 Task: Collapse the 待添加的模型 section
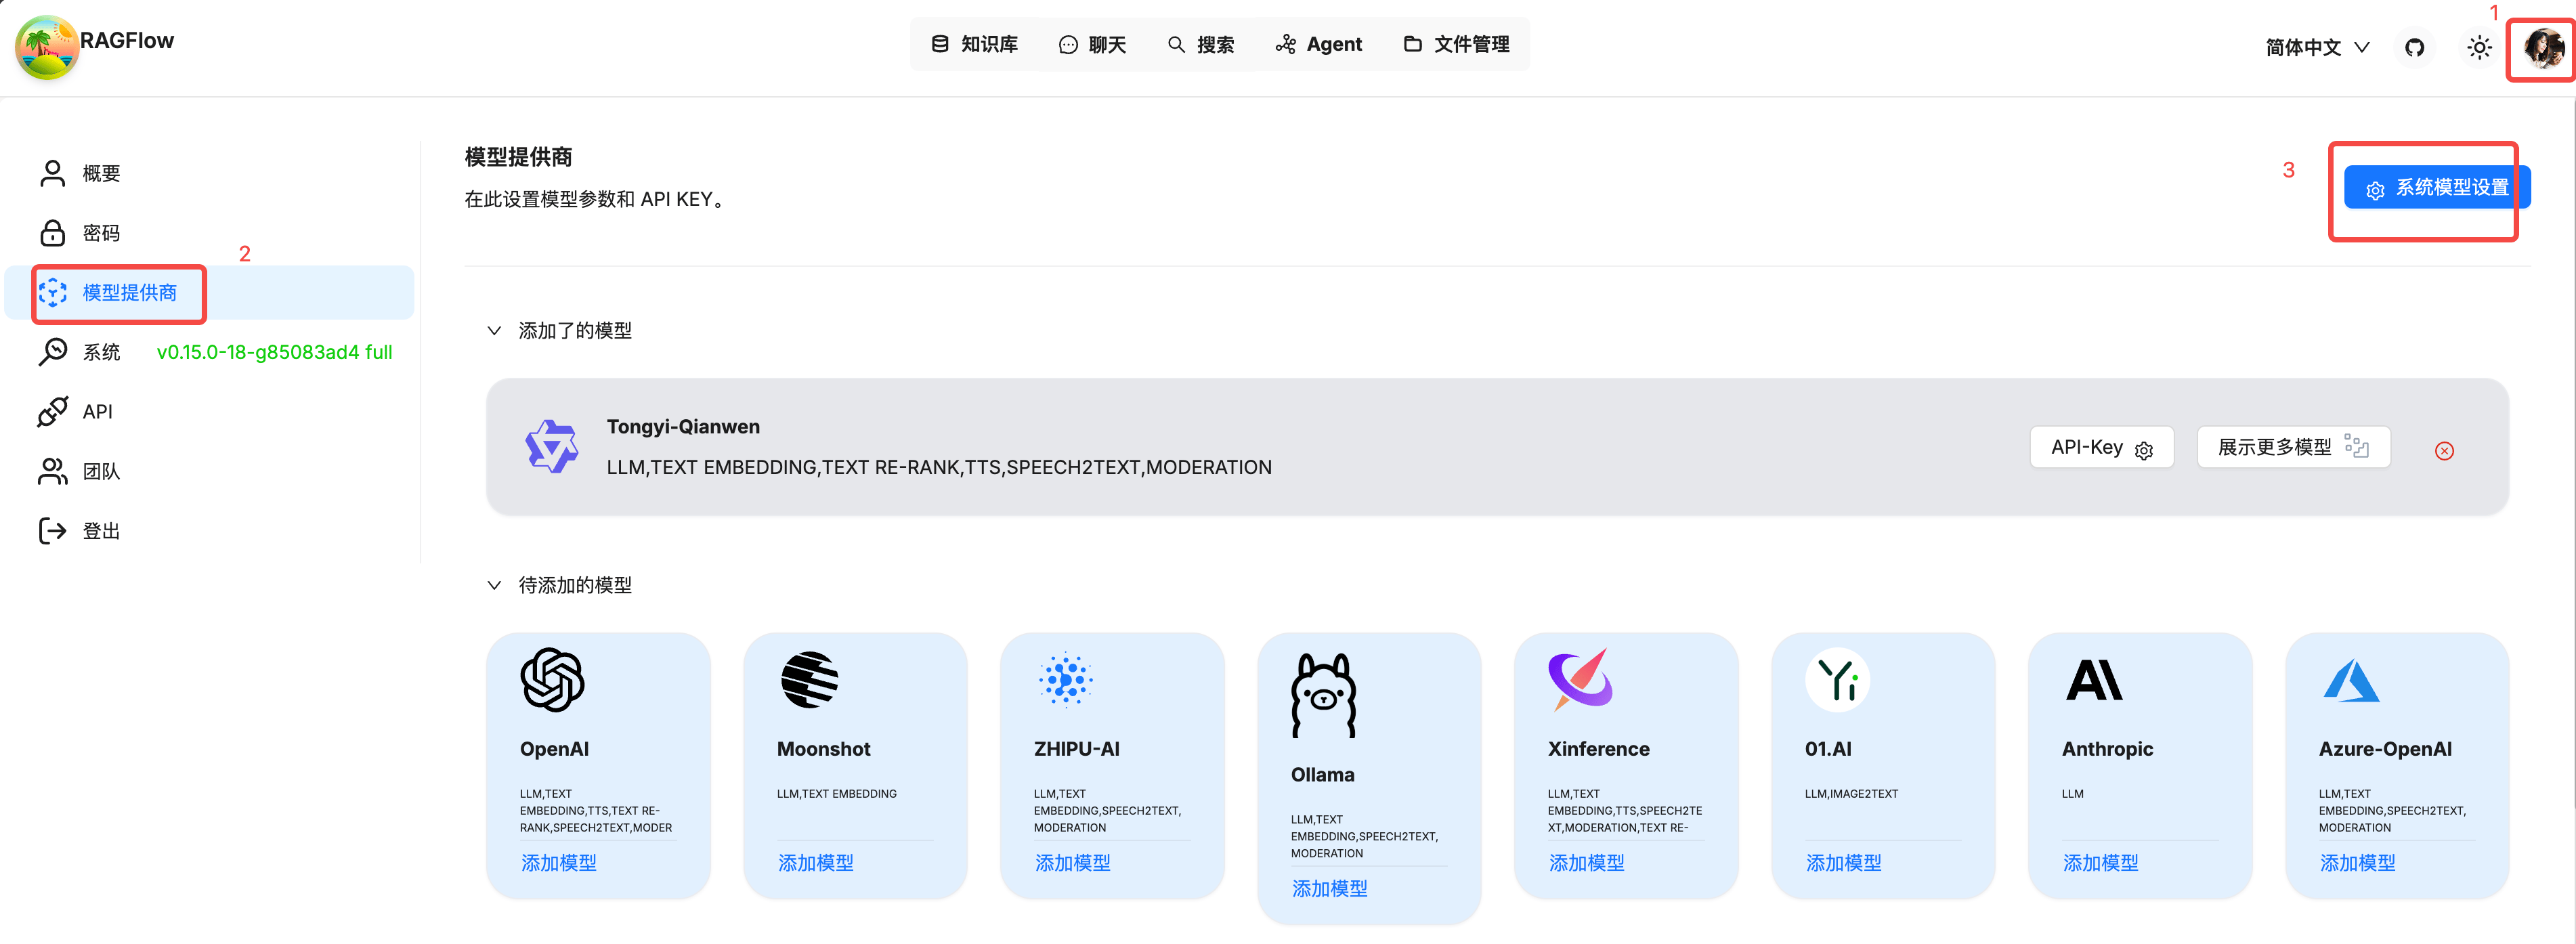click(494, 585)
